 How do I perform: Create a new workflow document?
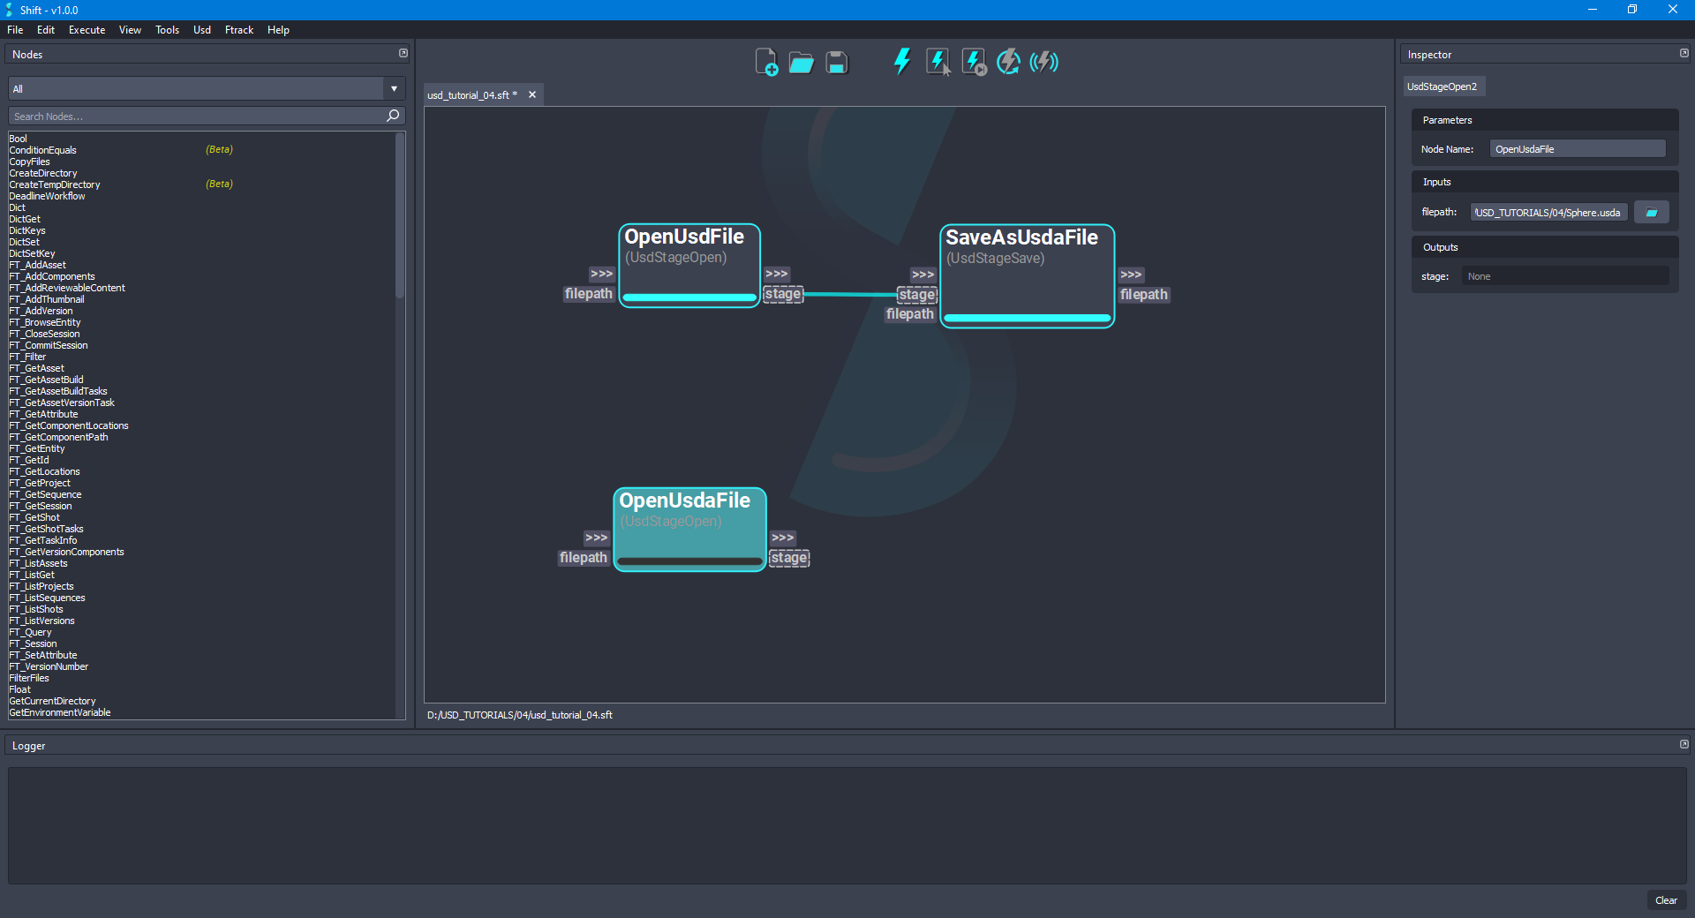pyautogui.click(x=766, y=62)
